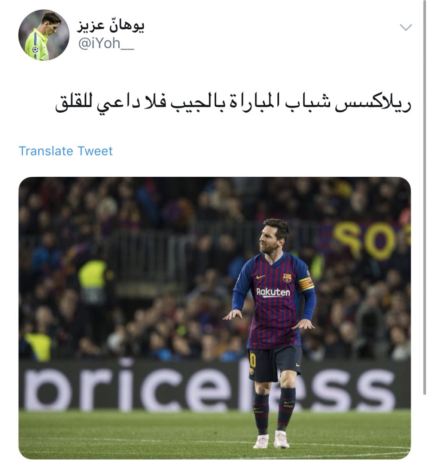429x475 pixels.
Task: Open the attached football match photo
Action: pyautogui.click(x=214, y=318)
